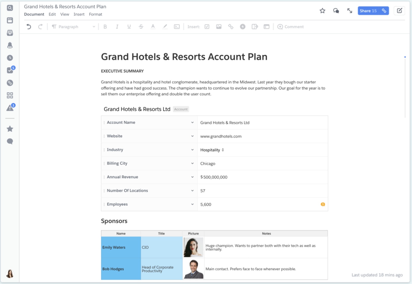Open alerts showing 3 warnings
Screen dimensions: 412x284
point(10,108)
